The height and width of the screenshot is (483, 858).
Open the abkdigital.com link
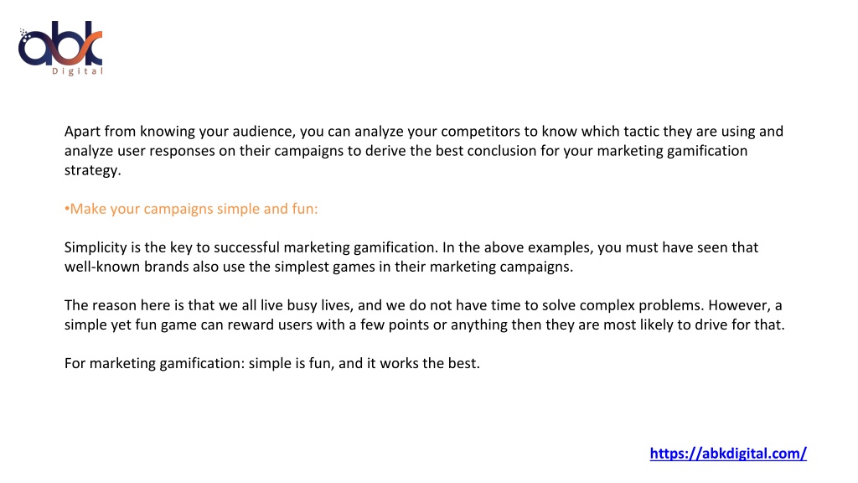click(728, 454)
